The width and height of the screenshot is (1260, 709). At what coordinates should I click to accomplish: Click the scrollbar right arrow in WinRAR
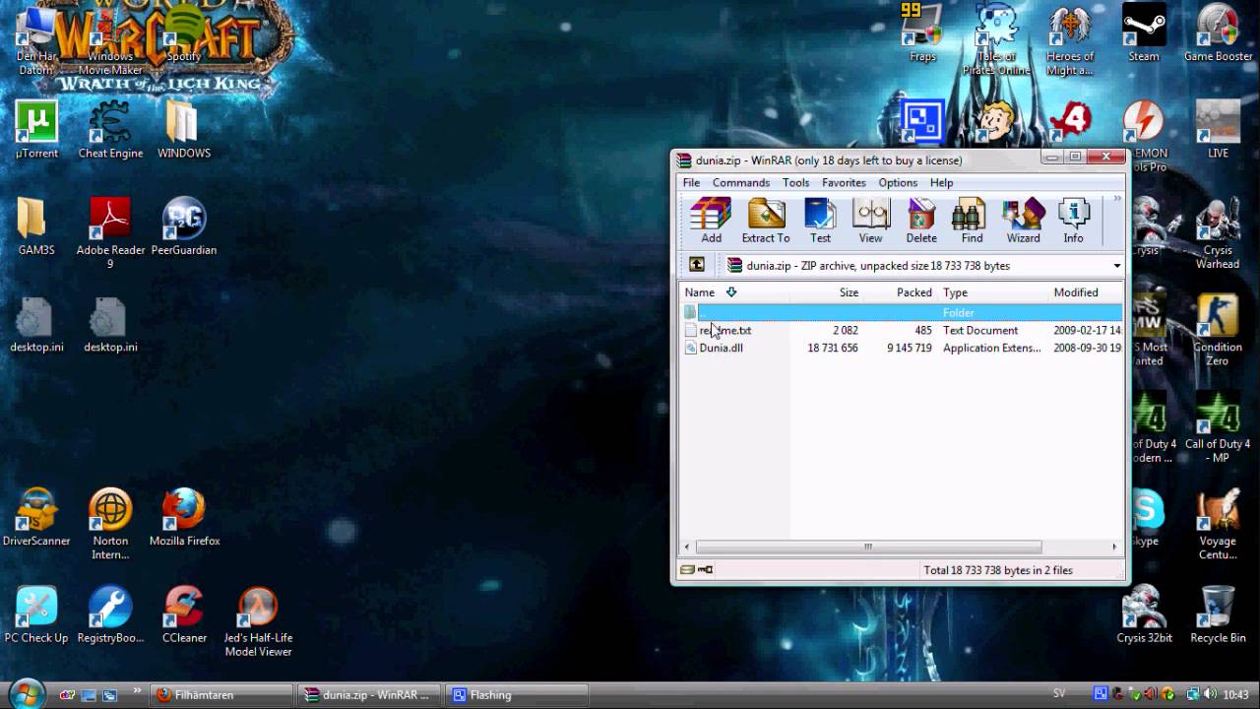tap(1114, 547)
